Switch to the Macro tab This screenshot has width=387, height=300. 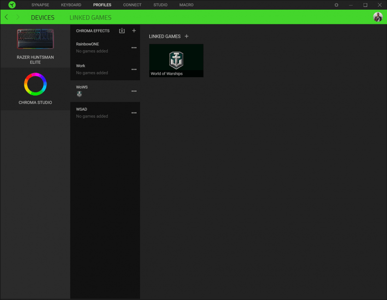(x=186, y=5)
